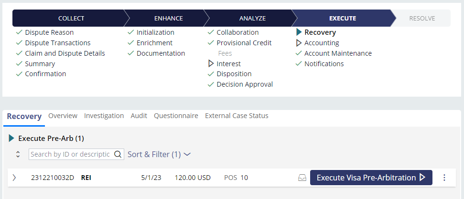This screenshot has width=464, height=199.
Task: Expand row 2312210032D details
Action: (14, 178)
